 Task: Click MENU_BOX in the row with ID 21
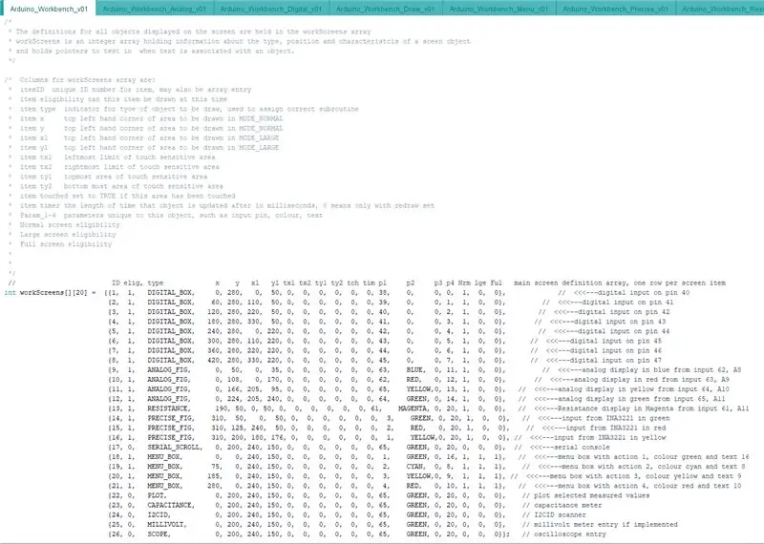point(164,486)
